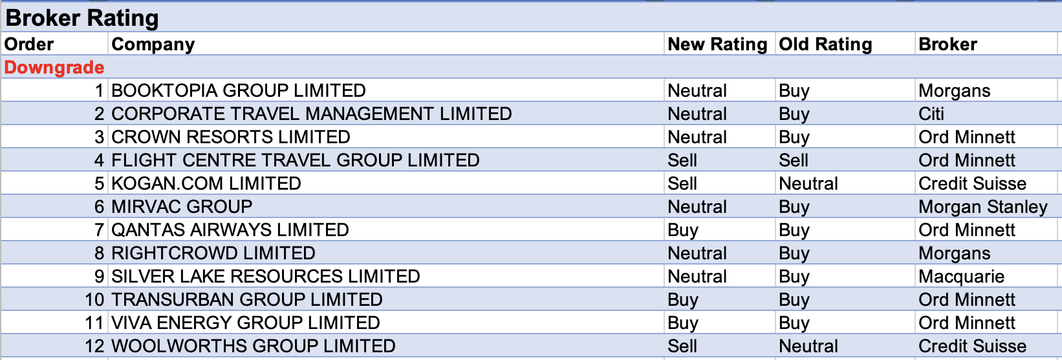Select order number 10 cell
The width and height of the screenshot is (1062, 360).
(x=94, y=299)
